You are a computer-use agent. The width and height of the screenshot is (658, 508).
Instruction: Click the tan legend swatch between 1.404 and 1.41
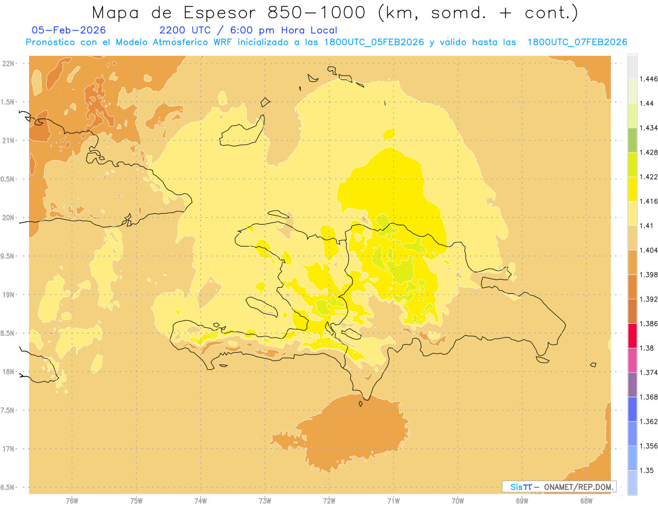click(x=632, y=238)
